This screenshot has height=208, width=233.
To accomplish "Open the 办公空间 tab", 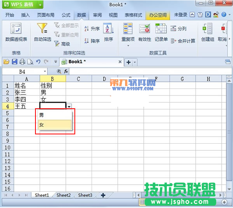I will (158, 15).
